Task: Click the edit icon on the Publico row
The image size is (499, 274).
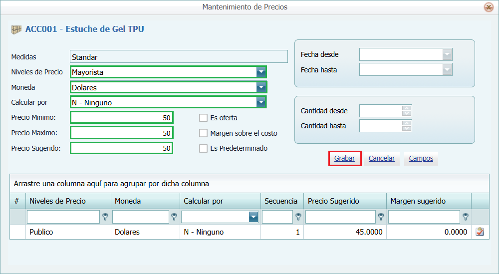Action: [480, 232]
